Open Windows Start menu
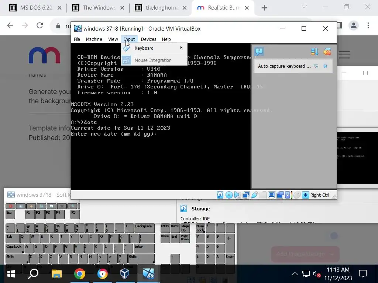Screen dimensions: 378x283 [11, 274]
